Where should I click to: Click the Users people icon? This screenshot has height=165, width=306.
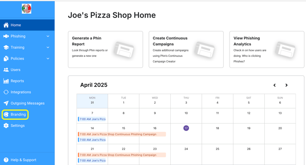point(6,70)
